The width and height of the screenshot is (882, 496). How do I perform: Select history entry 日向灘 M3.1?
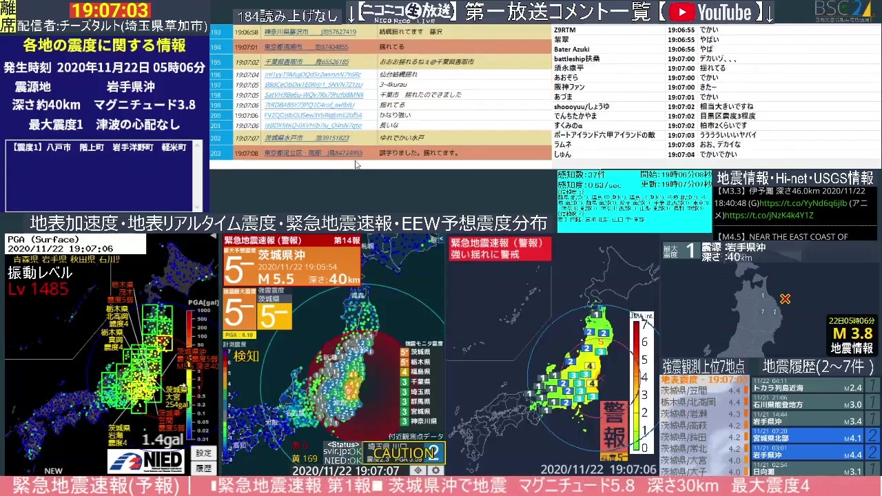click(x=815, y=468)
